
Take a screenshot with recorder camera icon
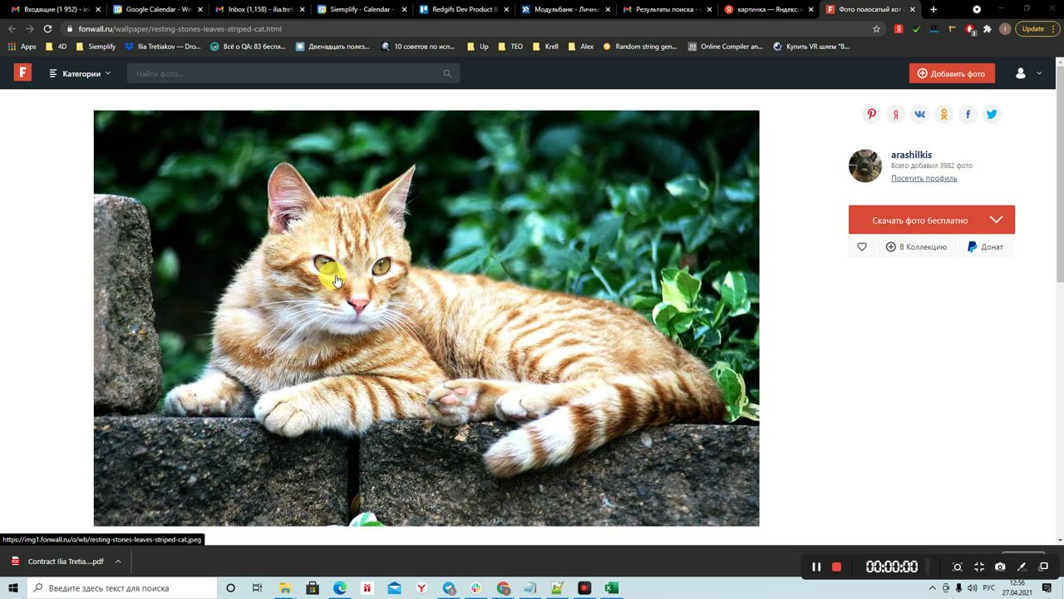(1000, 567)
